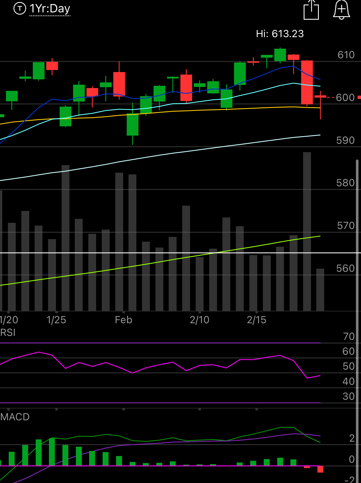
Task: Open the 1Yr:Day timeframe selector
Action: 50,9
